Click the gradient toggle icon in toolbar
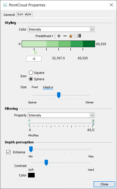Screen dimensions: 117x189 [79, 36]
